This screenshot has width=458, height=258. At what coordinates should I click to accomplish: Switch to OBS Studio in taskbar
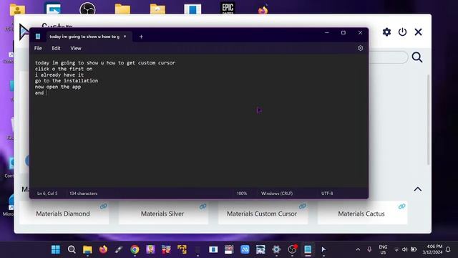click(292, 249)
